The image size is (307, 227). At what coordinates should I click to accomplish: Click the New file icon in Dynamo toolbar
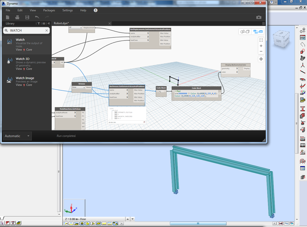(x=7, y=17)
